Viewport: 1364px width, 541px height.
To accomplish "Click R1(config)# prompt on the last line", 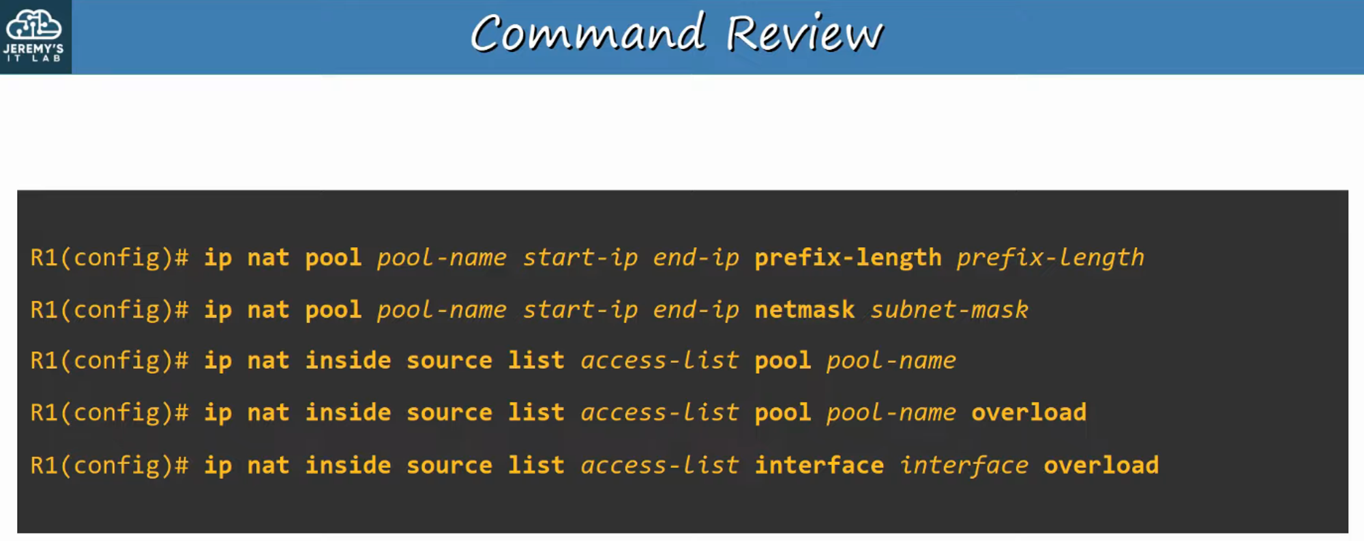I will pos(109,465).
